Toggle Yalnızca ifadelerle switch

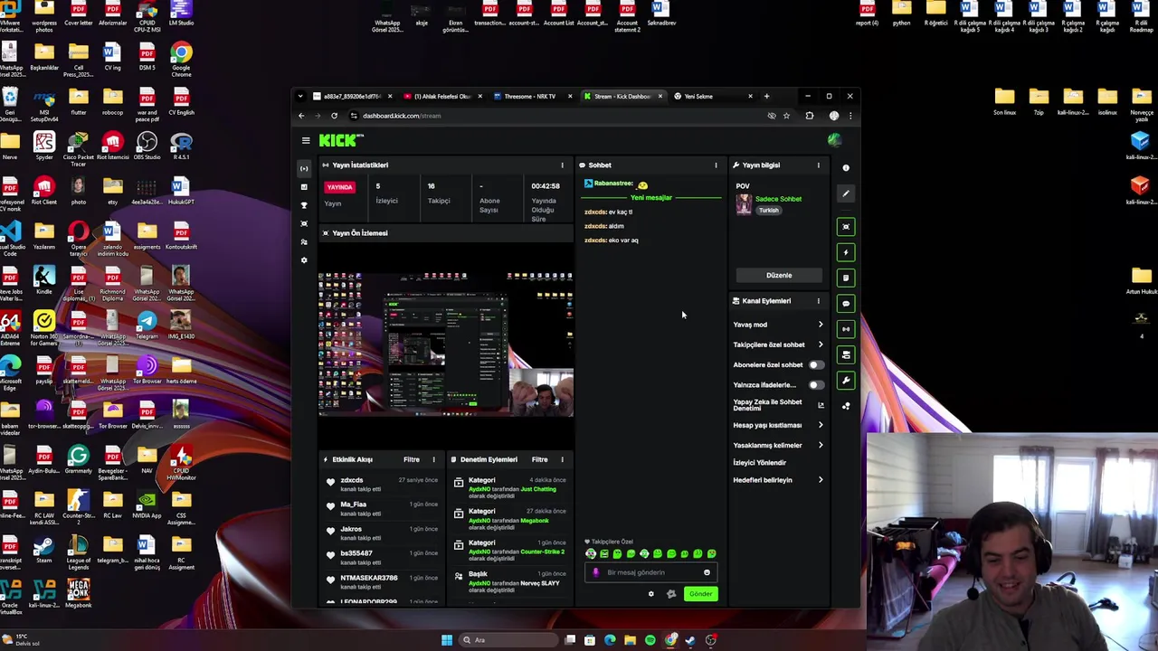pyautogui.click(x=816, y=385)
